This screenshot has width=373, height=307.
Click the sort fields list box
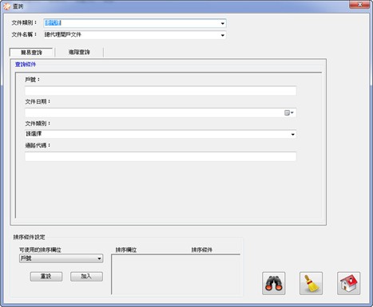[x=176, y=274]
